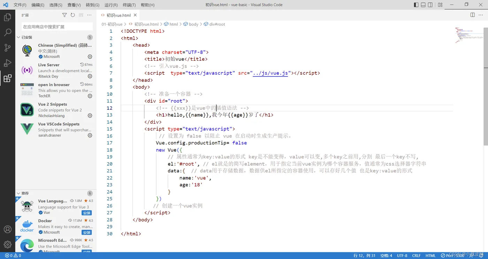Open the Source Control view
Screen dimensions: 488x259
point(7,48)
